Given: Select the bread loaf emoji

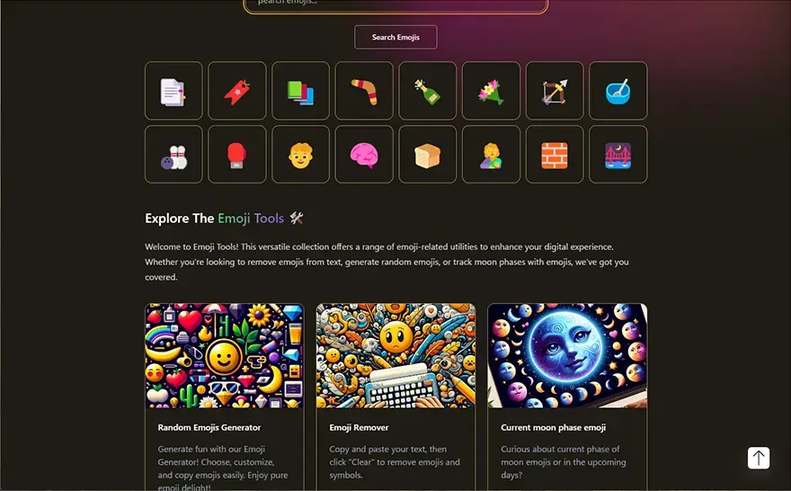Looking at the screenshot, I should coord(427,155).
